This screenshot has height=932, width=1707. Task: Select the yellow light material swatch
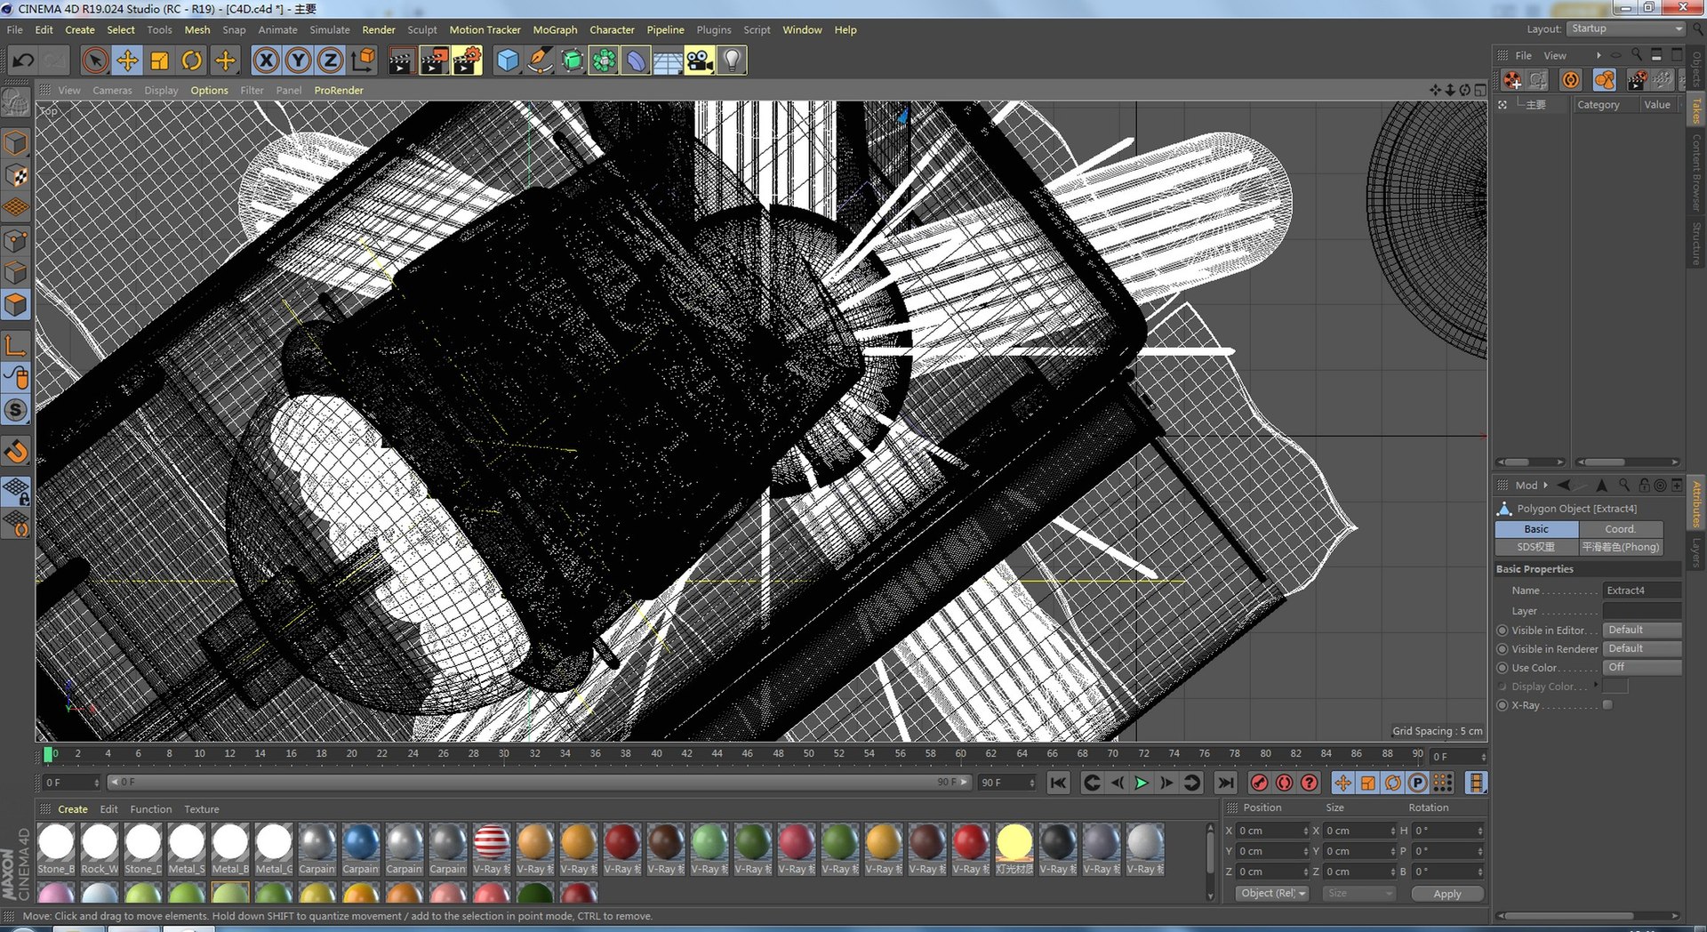point(1014,842)
